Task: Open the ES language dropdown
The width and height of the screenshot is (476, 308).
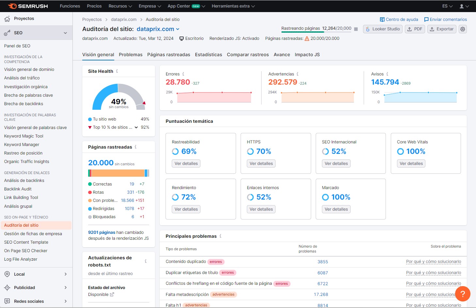Action: tap(447, 6)
